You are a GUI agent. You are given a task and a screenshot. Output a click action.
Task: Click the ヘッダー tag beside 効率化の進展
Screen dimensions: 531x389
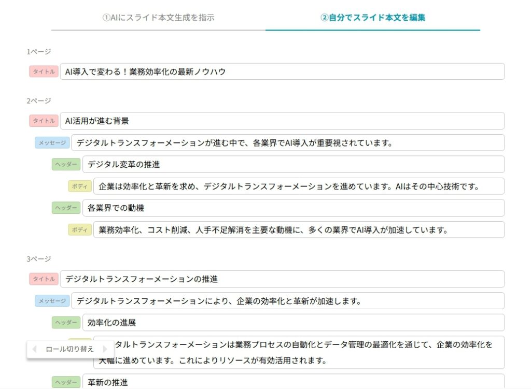tap(66, 322)
